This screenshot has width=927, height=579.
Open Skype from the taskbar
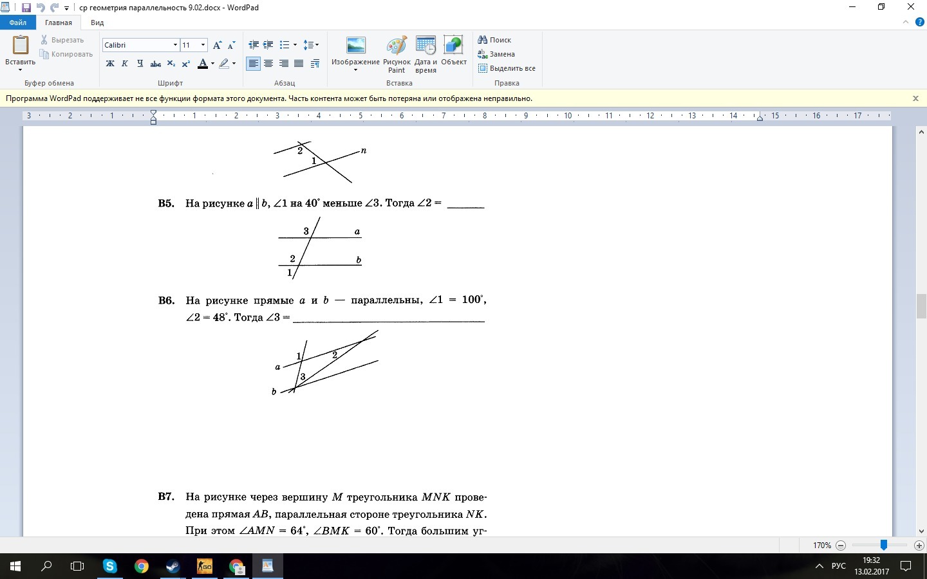pyautogui.click(x=110, y=566)
